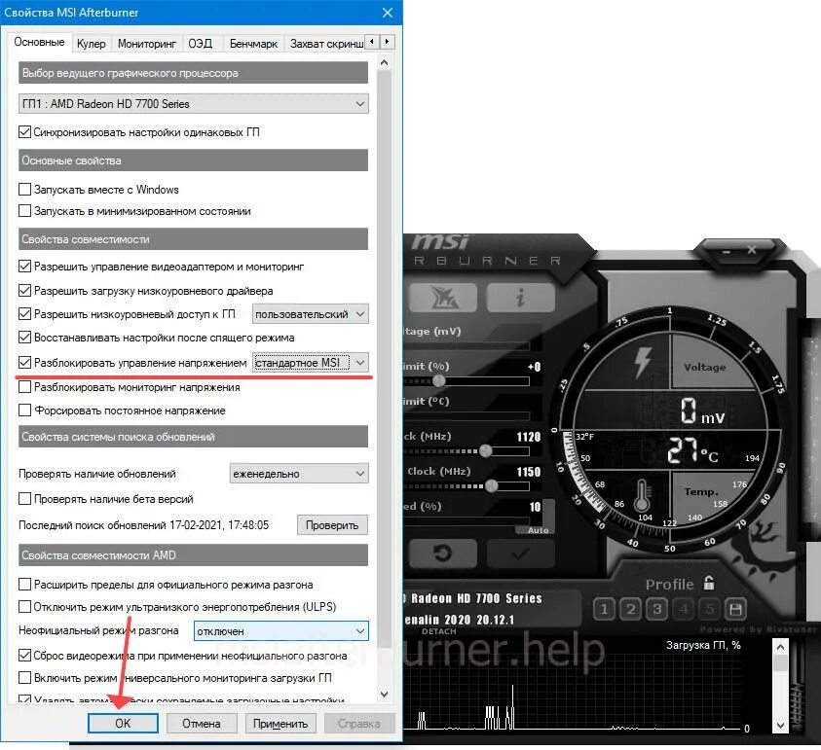This screenshot has width=821, height=750.
Task: Click the Kombustor stress-test icon in Afterburner
Action: point(443,297)
